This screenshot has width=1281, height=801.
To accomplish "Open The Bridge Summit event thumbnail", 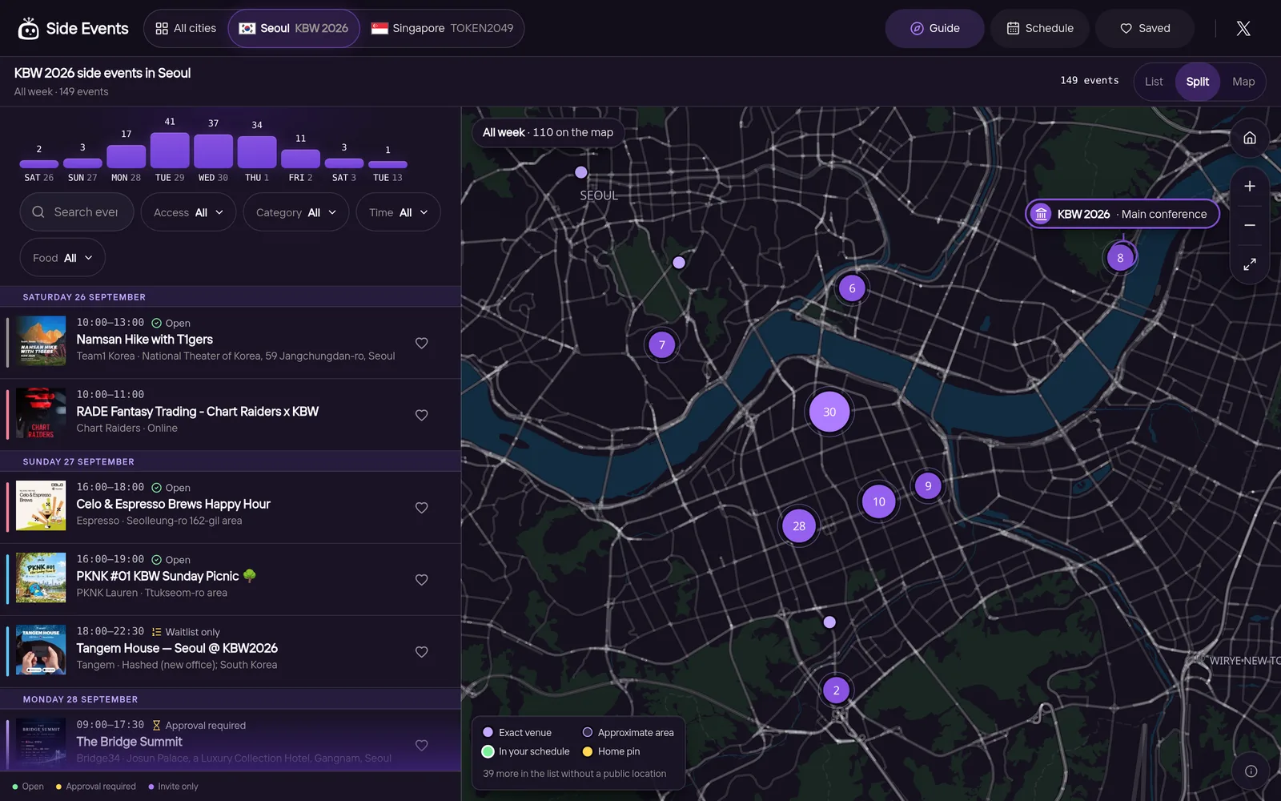I will [41, 743].
